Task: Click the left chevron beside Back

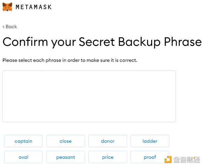Action: pos(4,27)
